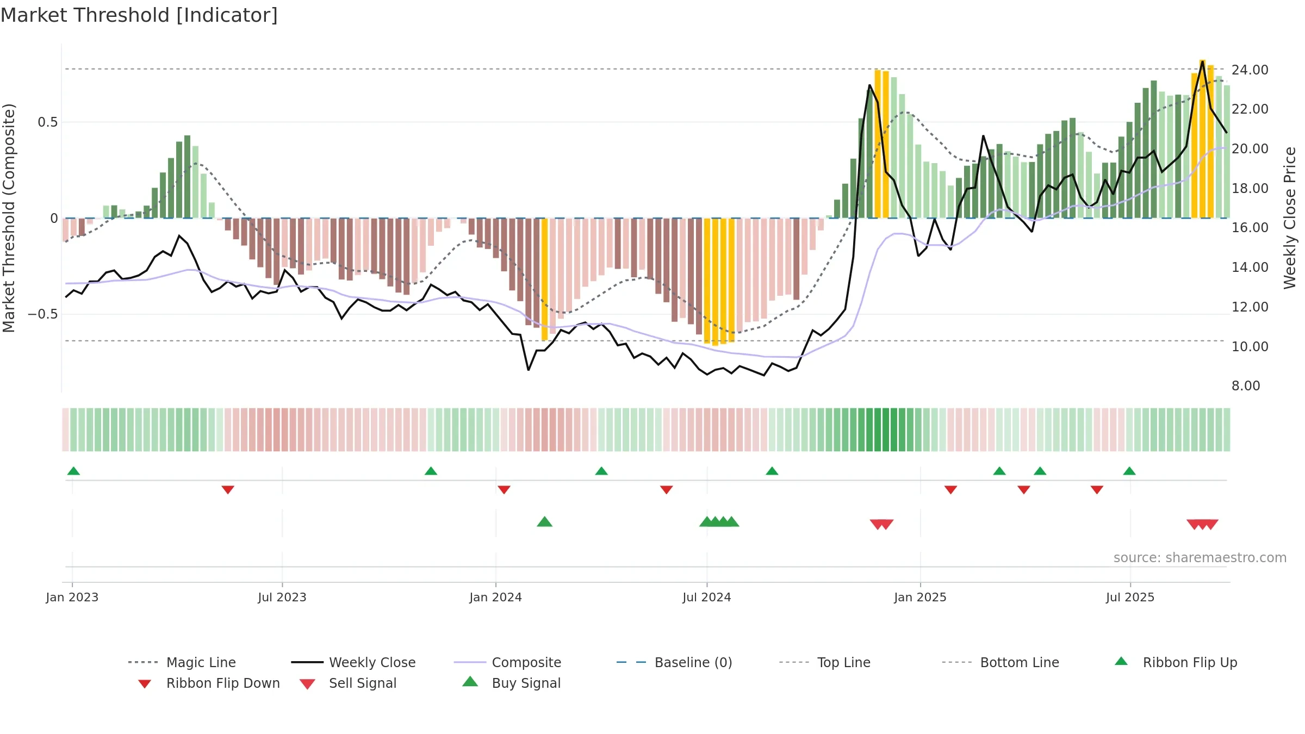The height and width of the screenshot is (734, 1305).
Task: Click the first buy signal in the Jul 2024 cluster
Action: 706,522
